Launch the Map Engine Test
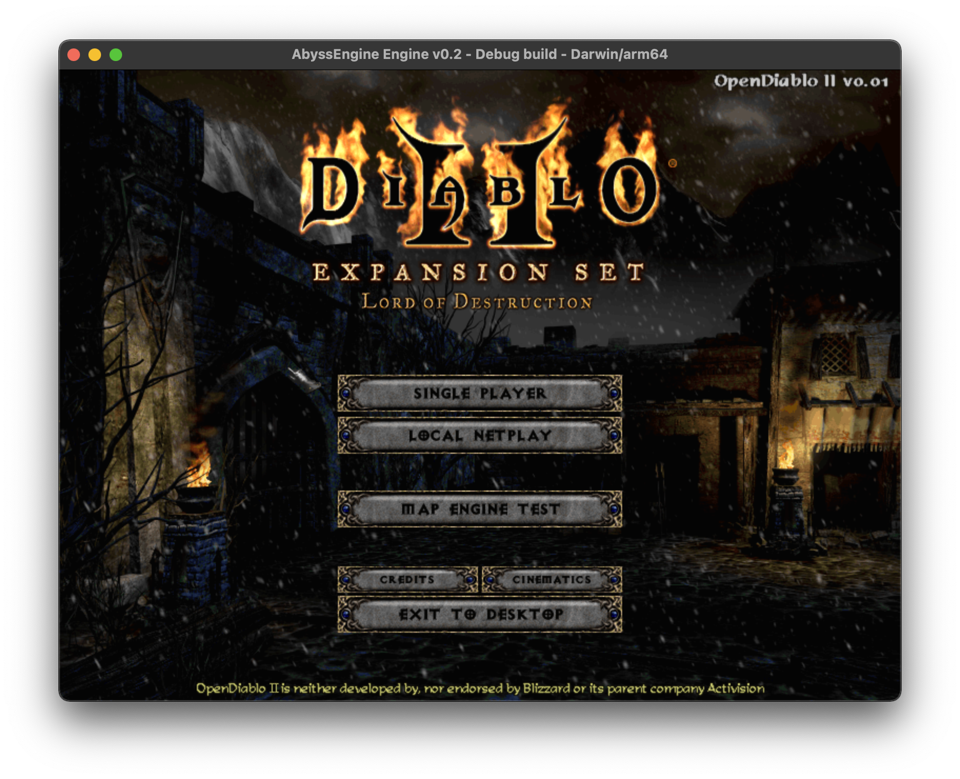The height and width of the screenshot is (779, 960). [479, 509]
